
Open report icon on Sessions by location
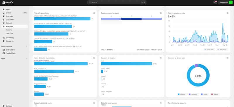click(x=161, y=58)
